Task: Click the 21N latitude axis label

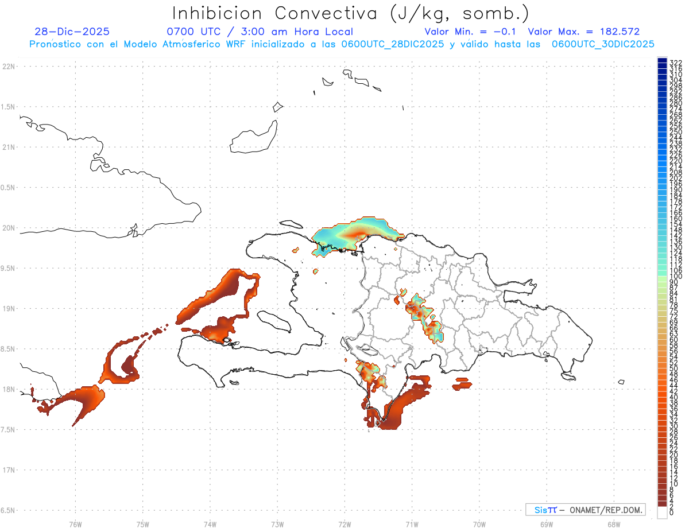Action: 8,147
